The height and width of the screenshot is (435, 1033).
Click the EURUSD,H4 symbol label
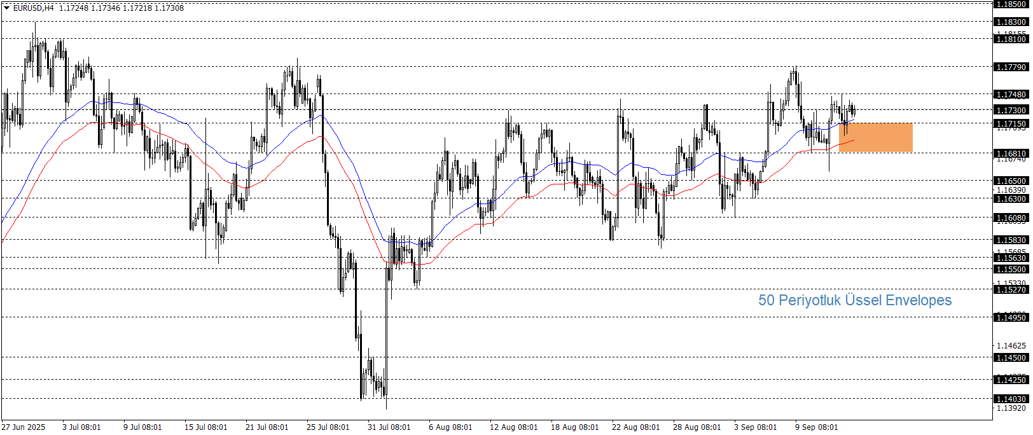pos(34,8)
